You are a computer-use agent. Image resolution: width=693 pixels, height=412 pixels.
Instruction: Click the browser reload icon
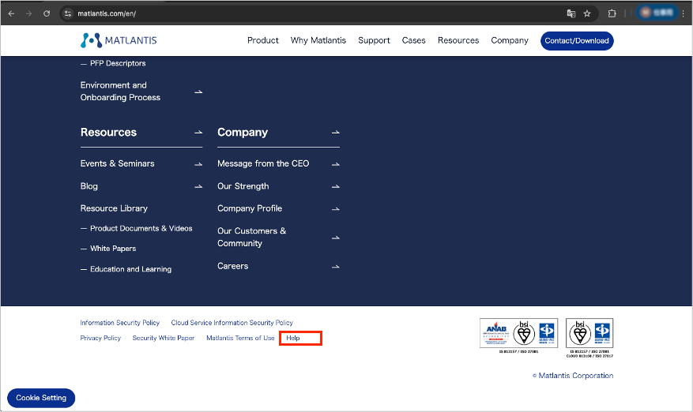[x=47, y=13]
